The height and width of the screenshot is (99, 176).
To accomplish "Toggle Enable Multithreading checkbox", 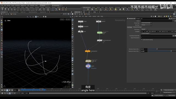I will (141, 40).
